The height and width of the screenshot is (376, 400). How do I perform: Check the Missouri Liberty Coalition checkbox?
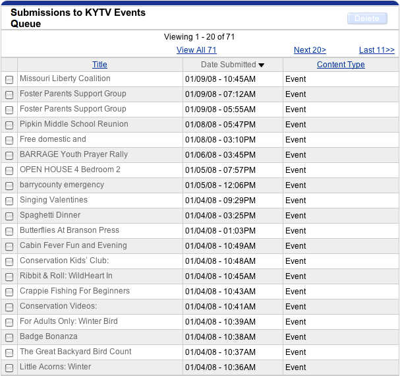pos(9,80)
